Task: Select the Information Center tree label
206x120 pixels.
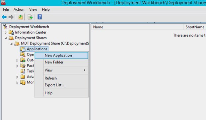Action: [31, 32]
